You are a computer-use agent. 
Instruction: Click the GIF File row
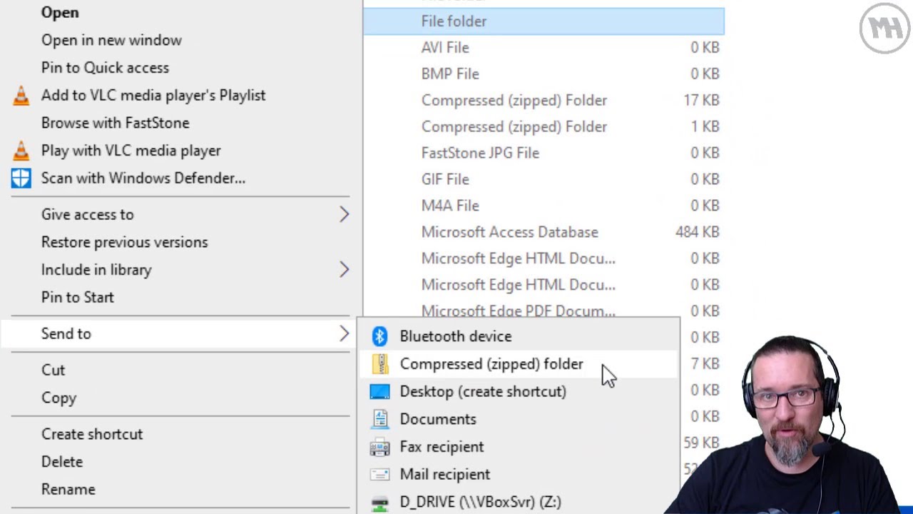pos(544,180)
